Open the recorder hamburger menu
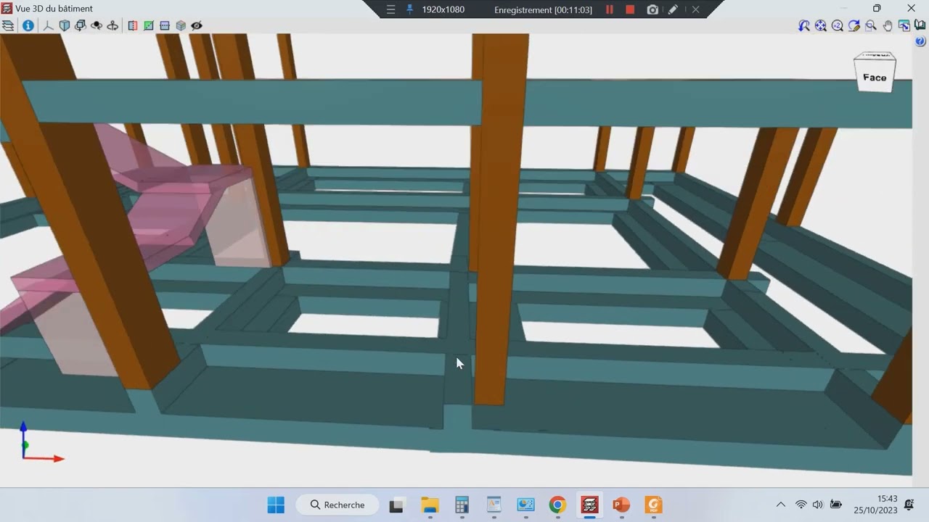Screen dimensions: 929x522 point(390,9)
